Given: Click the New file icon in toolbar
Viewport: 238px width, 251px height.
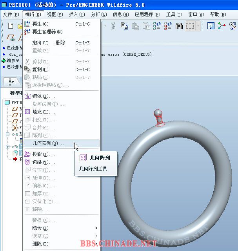Looking at the screenshot, I should pos(11,26).
